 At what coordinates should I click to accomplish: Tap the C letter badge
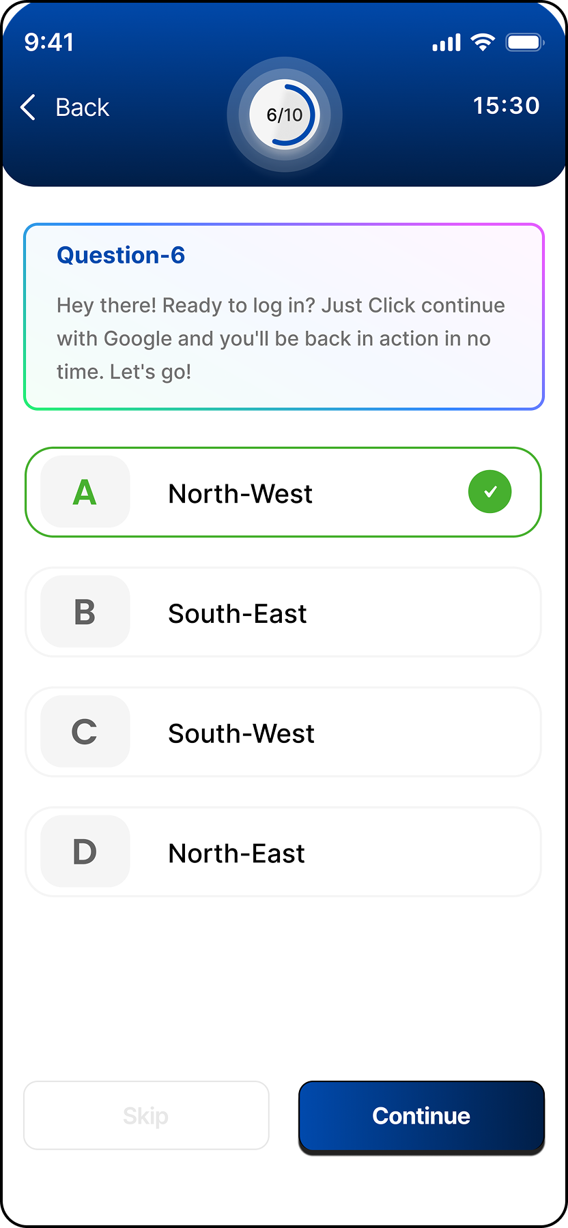coord(85,731)
